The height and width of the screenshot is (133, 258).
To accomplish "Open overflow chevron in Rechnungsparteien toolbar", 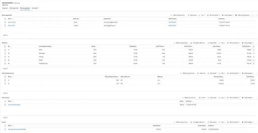I will 253,15.
